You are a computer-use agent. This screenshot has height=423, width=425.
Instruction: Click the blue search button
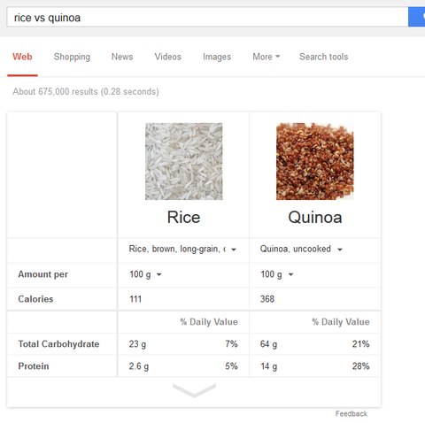tap(416, 17)
